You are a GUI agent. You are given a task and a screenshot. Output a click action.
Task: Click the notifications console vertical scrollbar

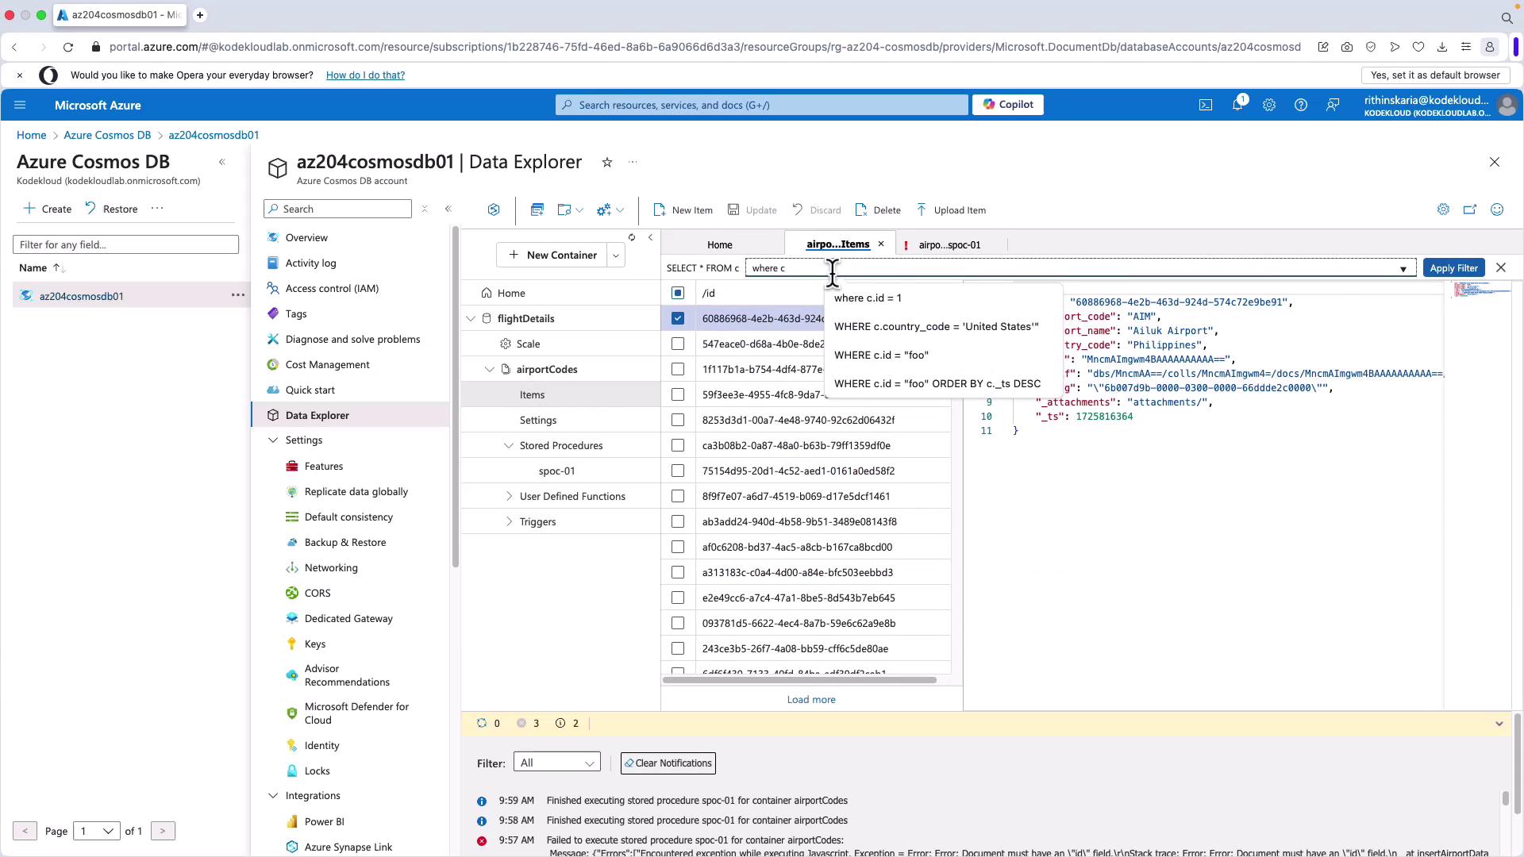pyautogui.click(x=1505, y=798)
